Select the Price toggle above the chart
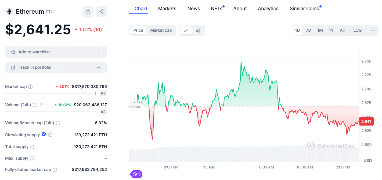382x180 pixels. (138, 30)
